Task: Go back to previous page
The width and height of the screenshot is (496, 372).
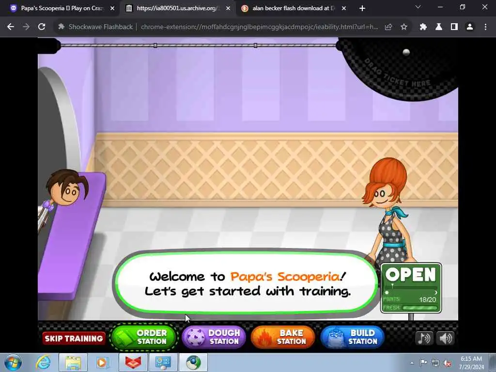Action: (x=11, y=27)
